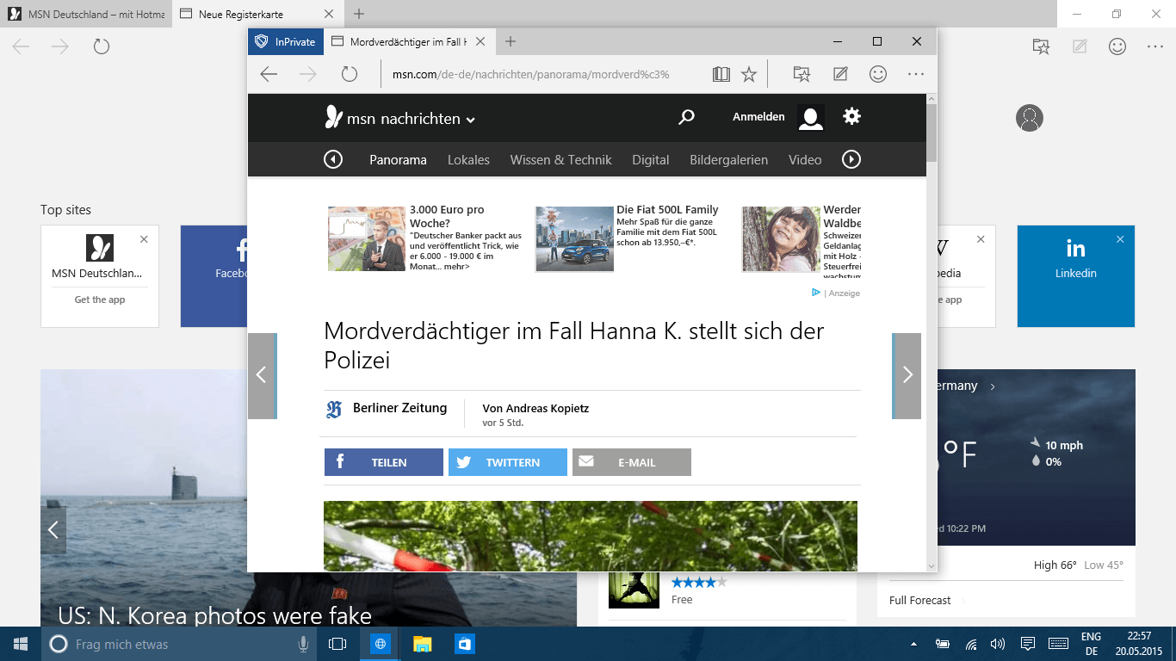Remove MSN Deutschland top site tile
Screen dimensions: 1176x661
pyautogui.click(x=144, y=239)
